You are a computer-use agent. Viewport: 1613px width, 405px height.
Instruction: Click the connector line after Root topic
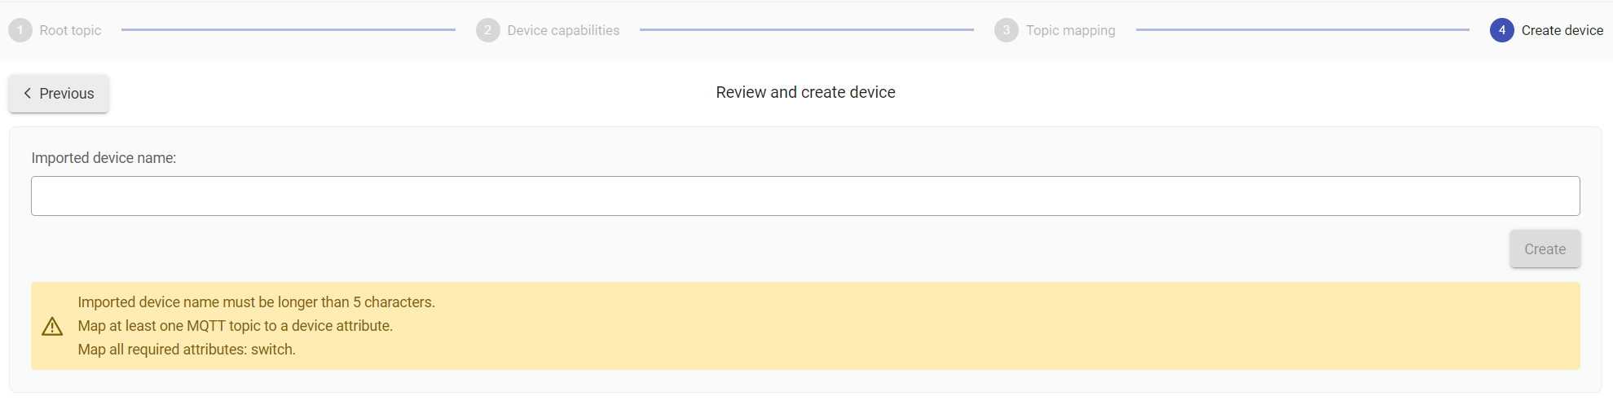tap(289, 30)
